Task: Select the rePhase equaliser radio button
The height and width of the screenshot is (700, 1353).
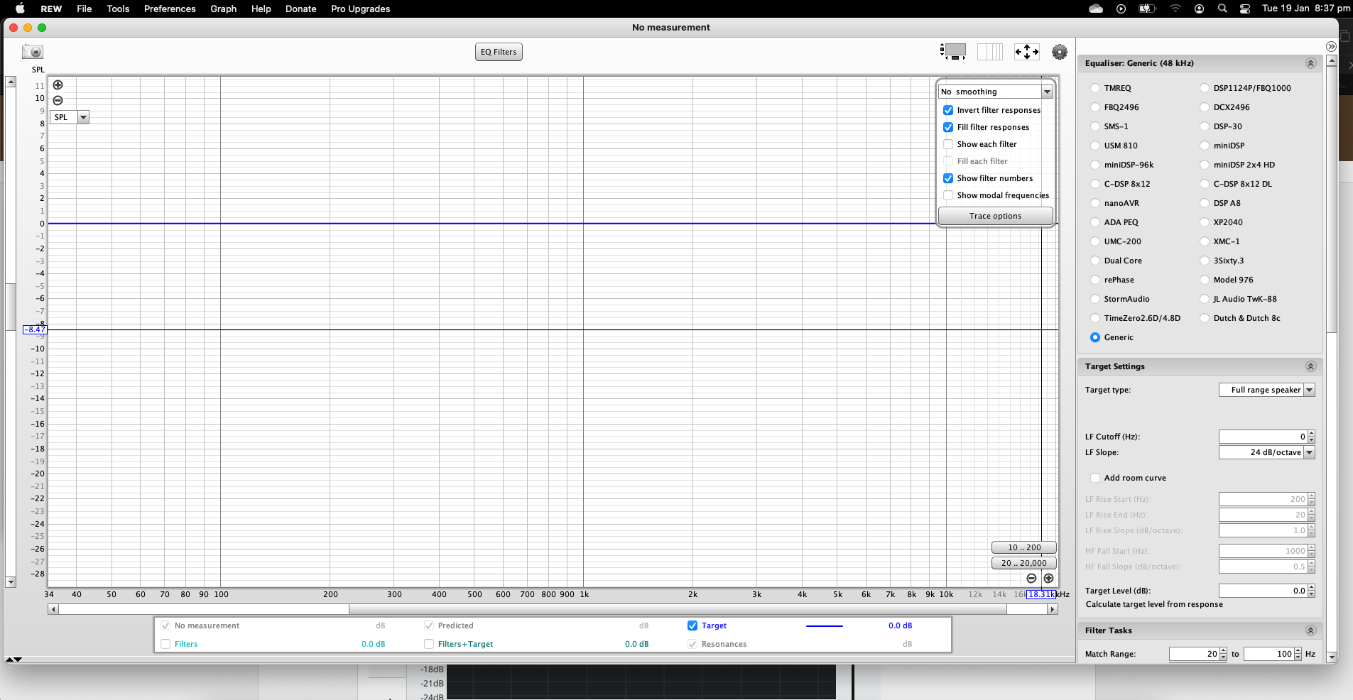Action: 1095,280
